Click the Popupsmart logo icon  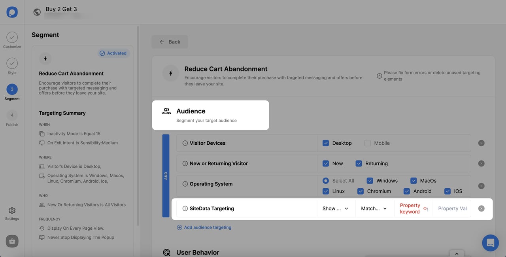pyautogui.click(x=12, y=12)
